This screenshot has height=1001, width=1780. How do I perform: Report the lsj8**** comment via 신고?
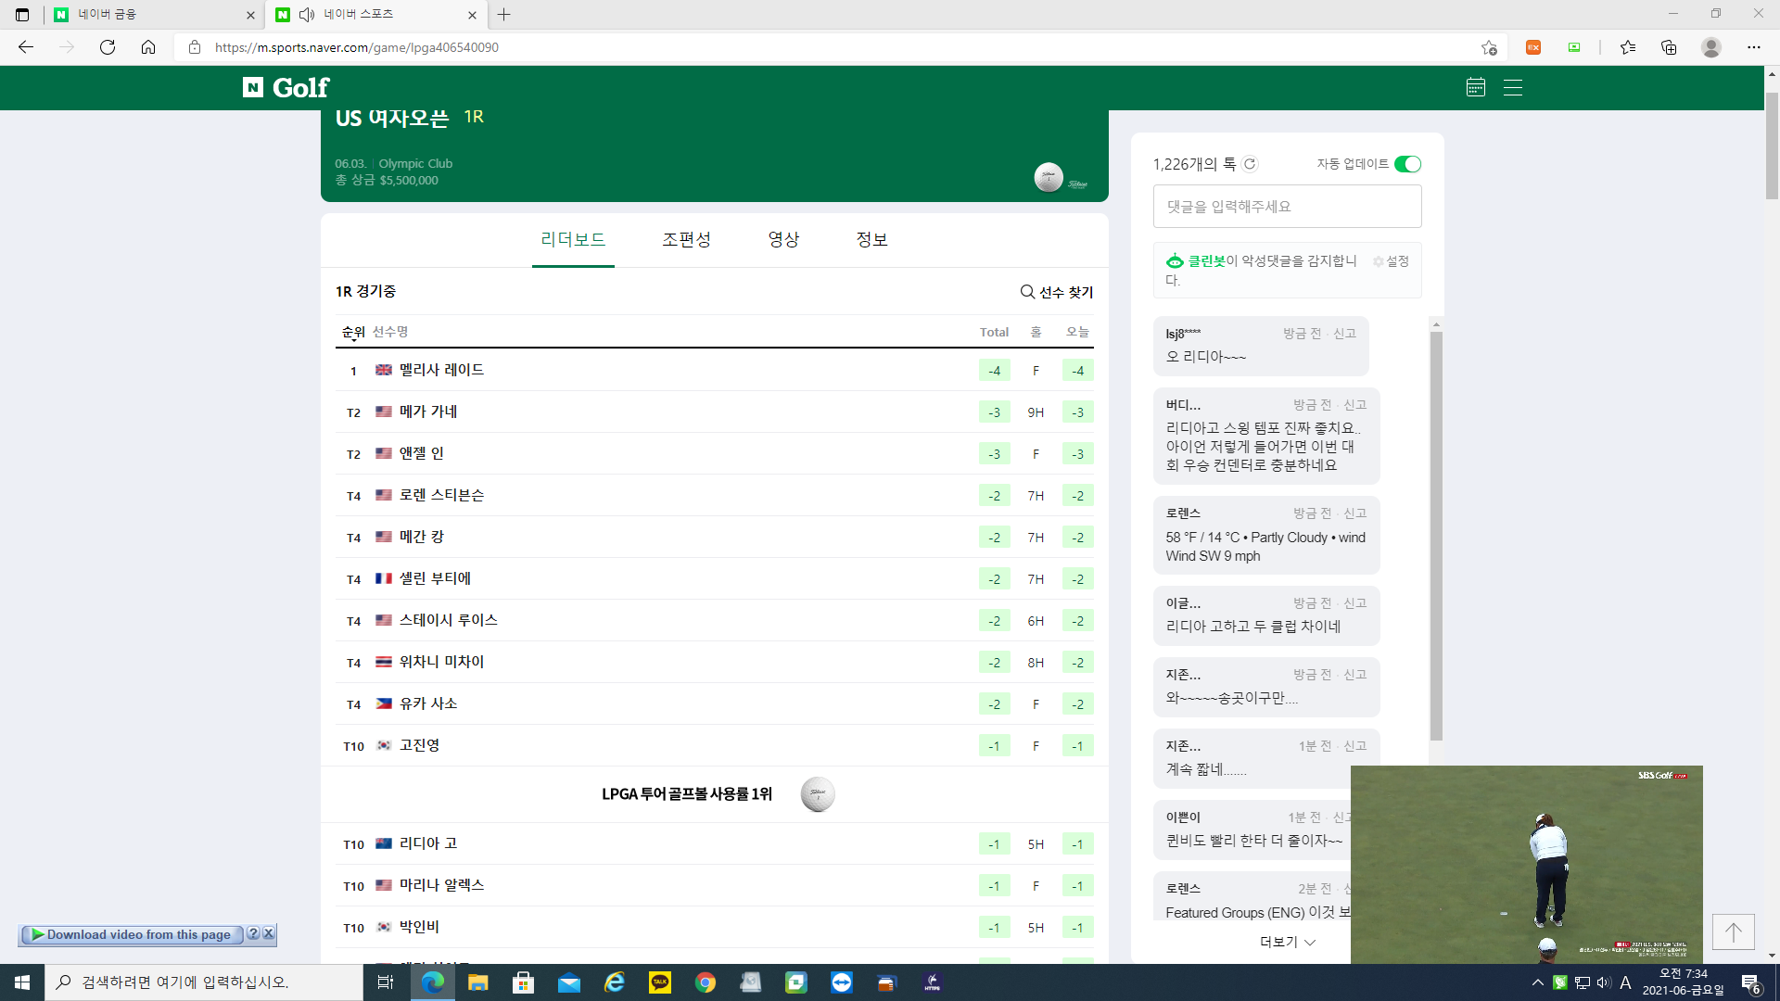click(x=1344, y=334)
